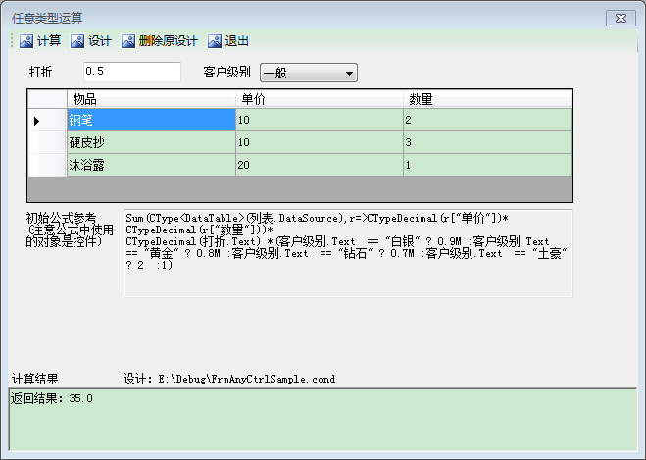Select the row header of 沐浴露 row
The width and height of the screenshot is (646, 460).
[x=46, y=165]
